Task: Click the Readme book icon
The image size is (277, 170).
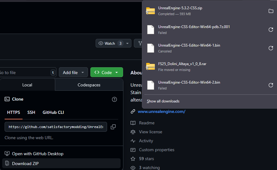Action: click(133, 123)
